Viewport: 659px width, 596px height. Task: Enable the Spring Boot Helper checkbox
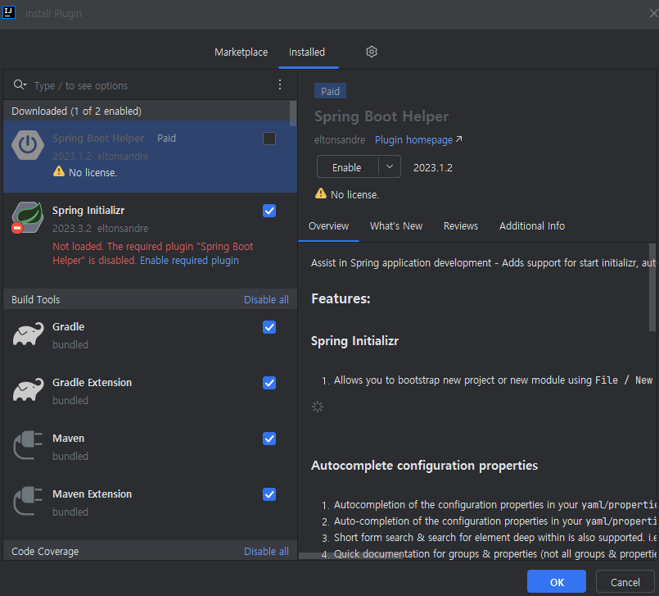(269, 139)
